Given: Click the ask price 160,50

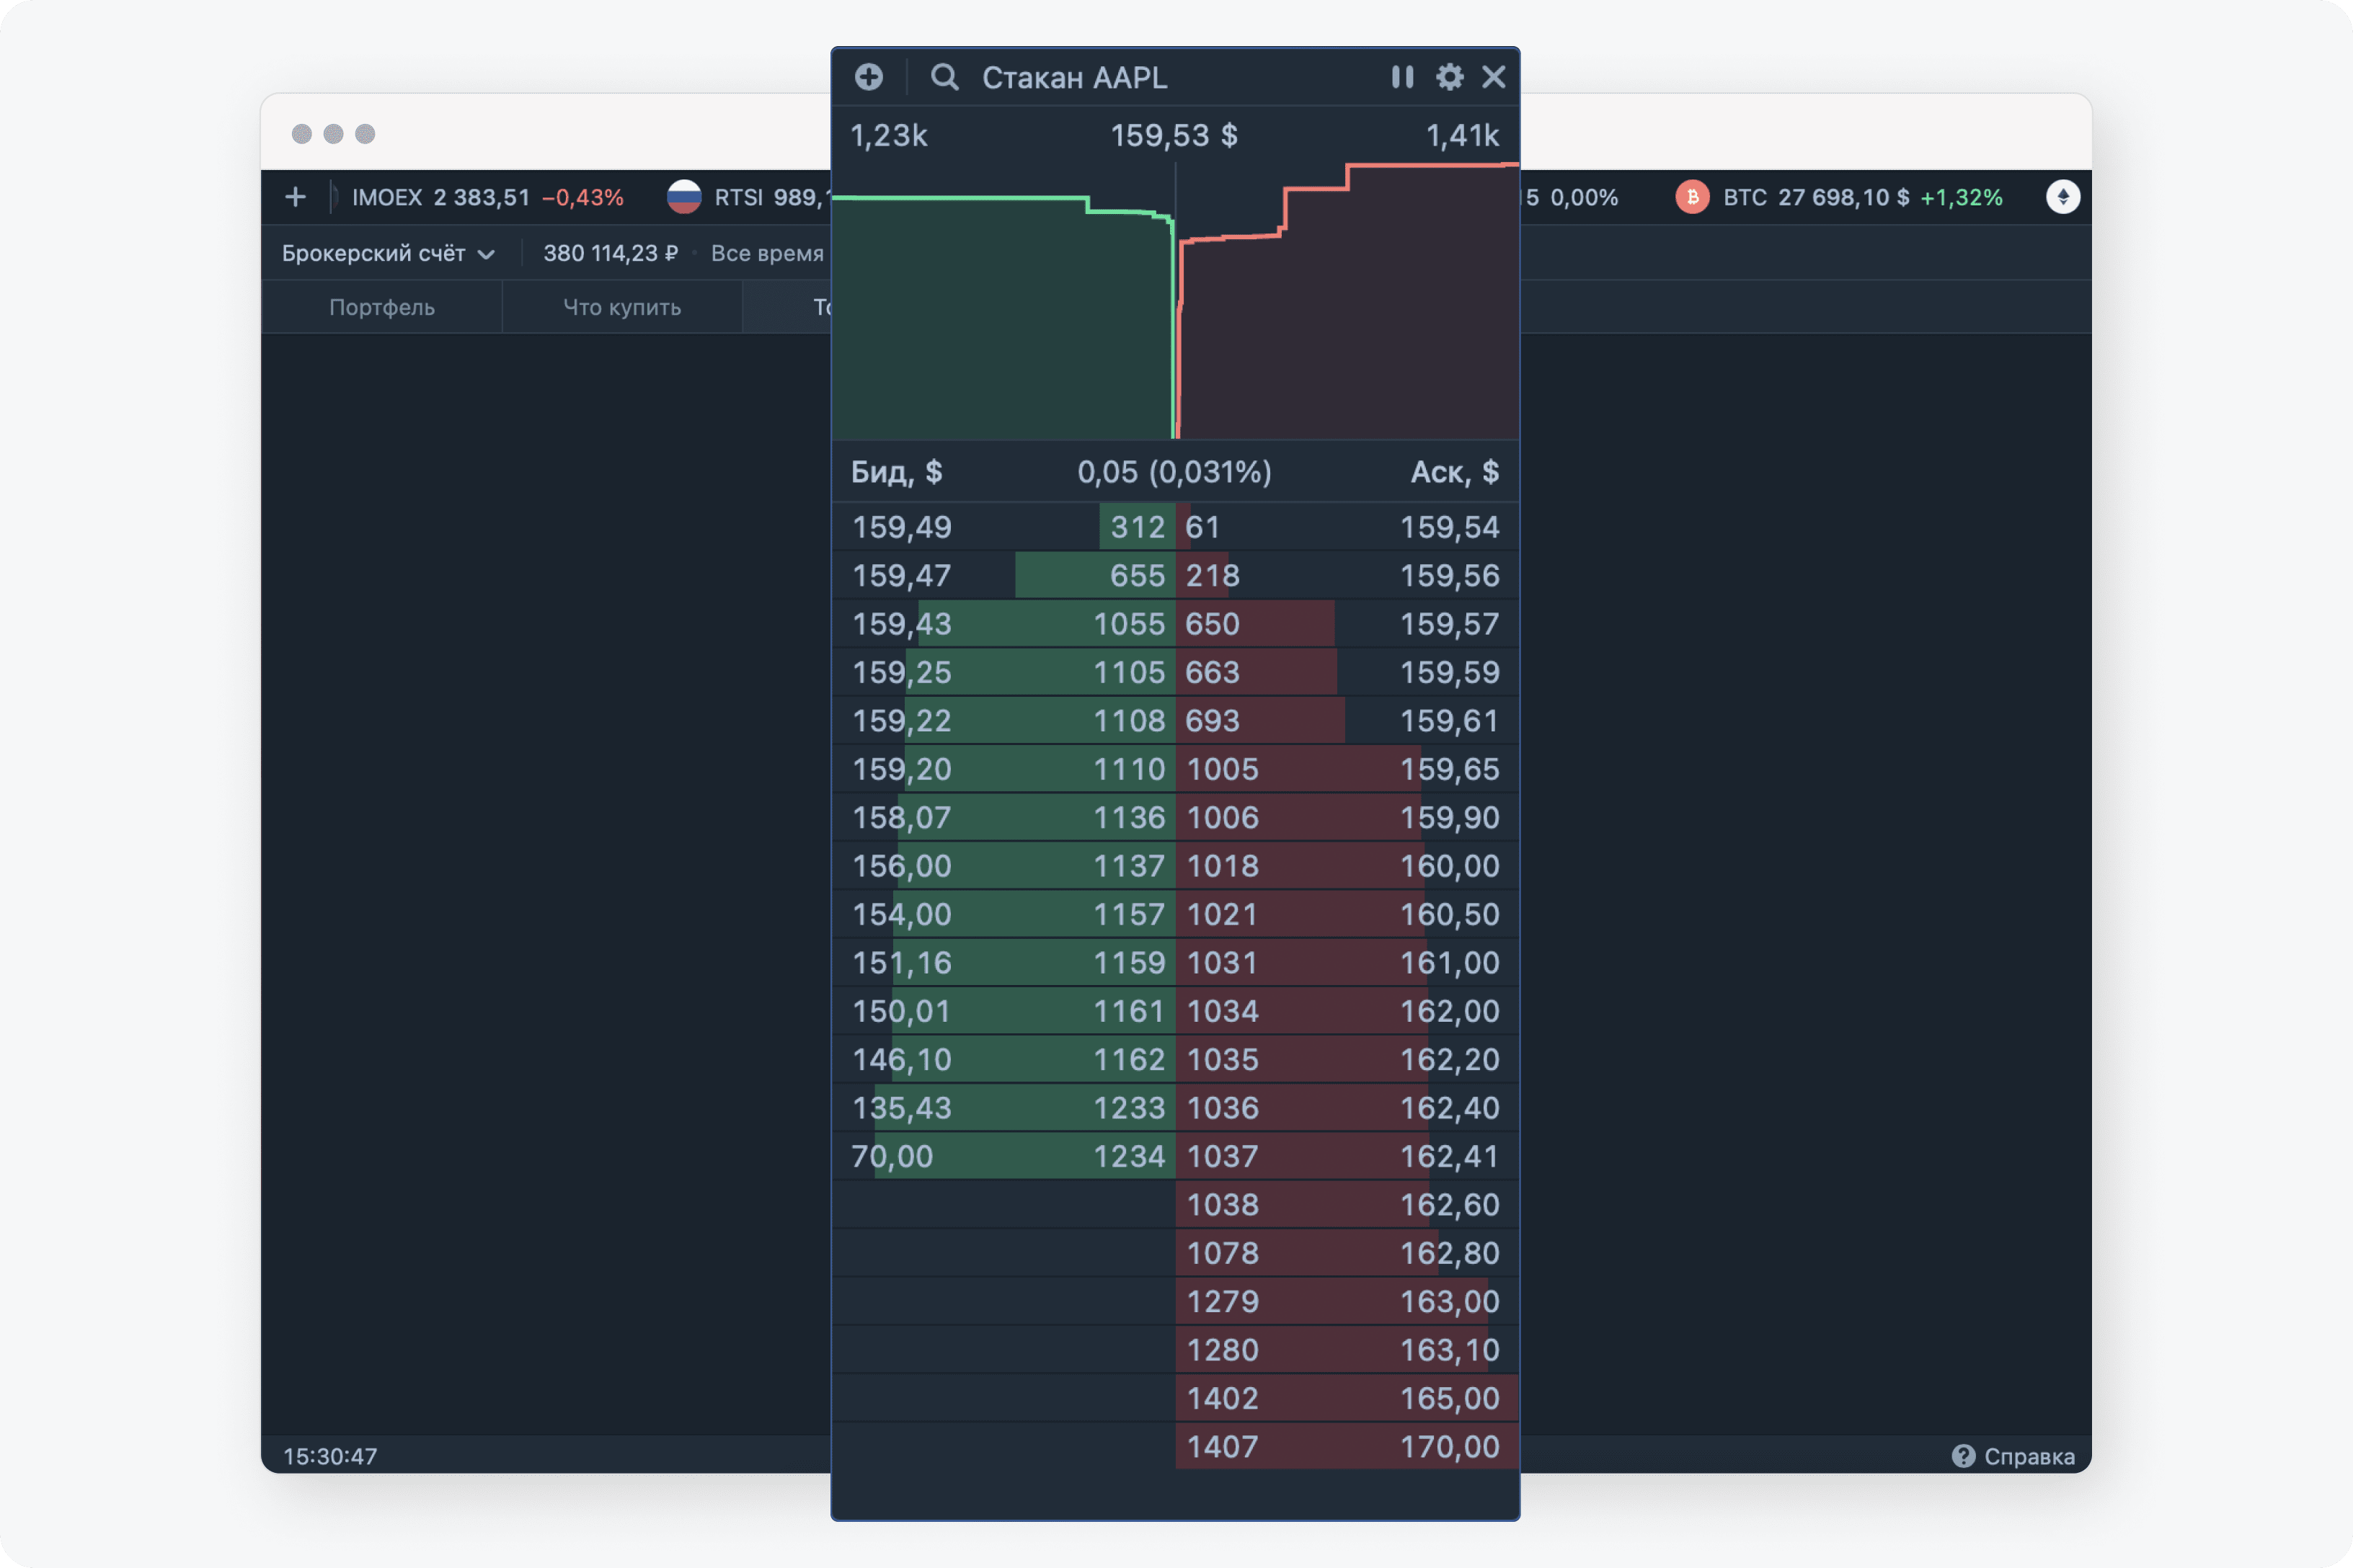Looking at the screenshot, I should click(x=1450, y=914).
